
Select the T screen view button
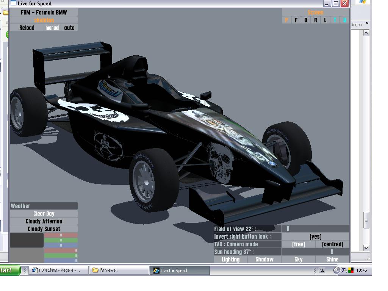[x=335, y=20]
